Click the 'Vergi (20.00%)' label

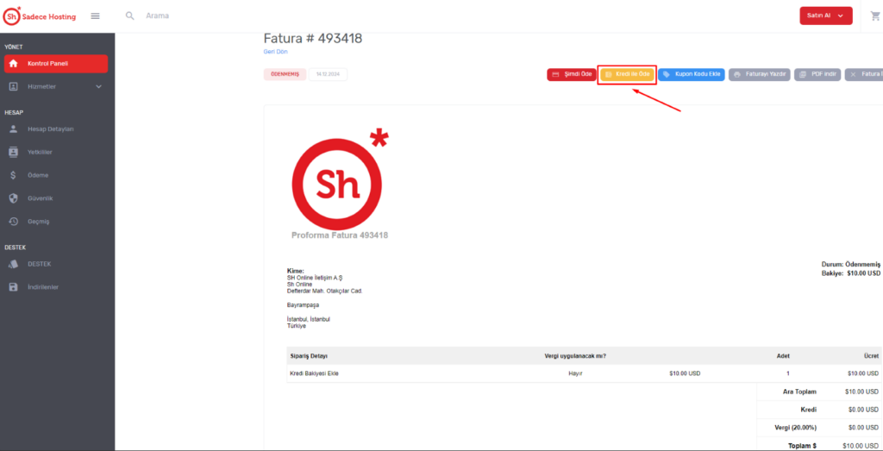795,428
